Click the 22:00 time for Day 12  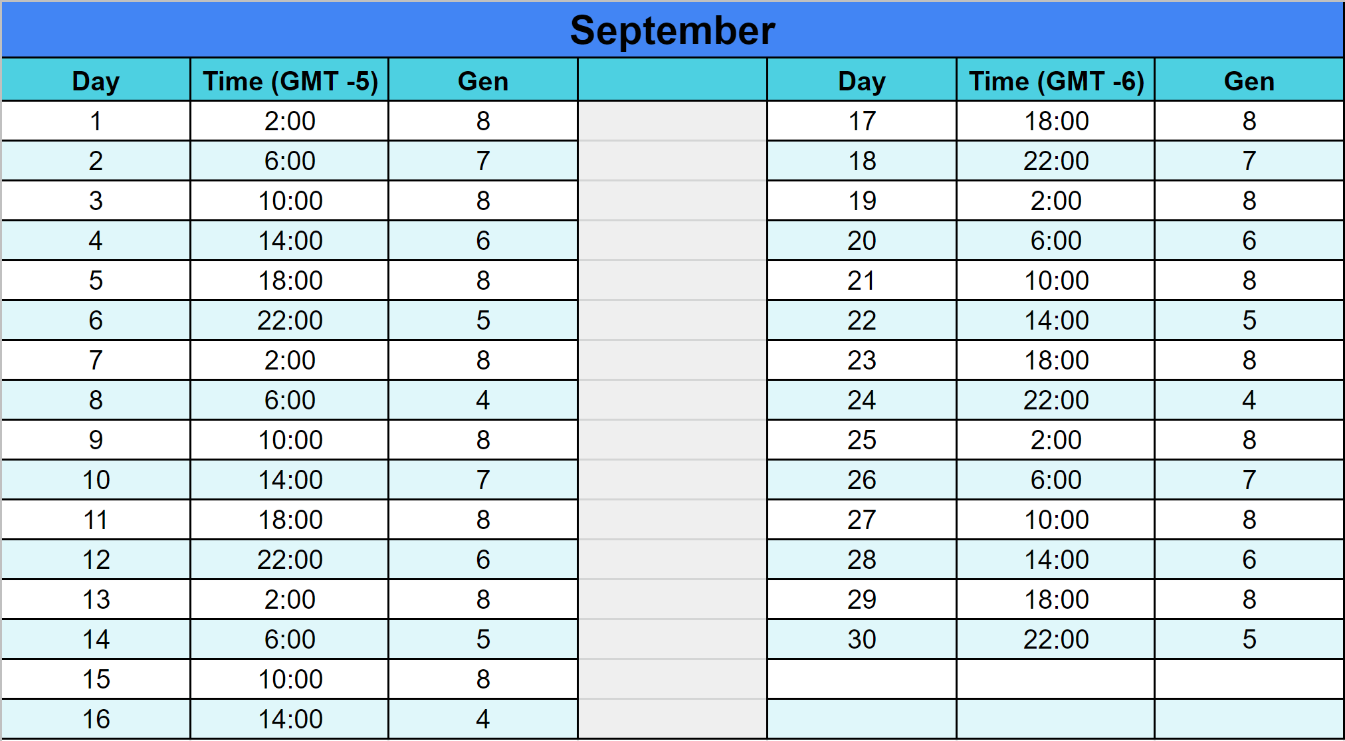(290, 560)
